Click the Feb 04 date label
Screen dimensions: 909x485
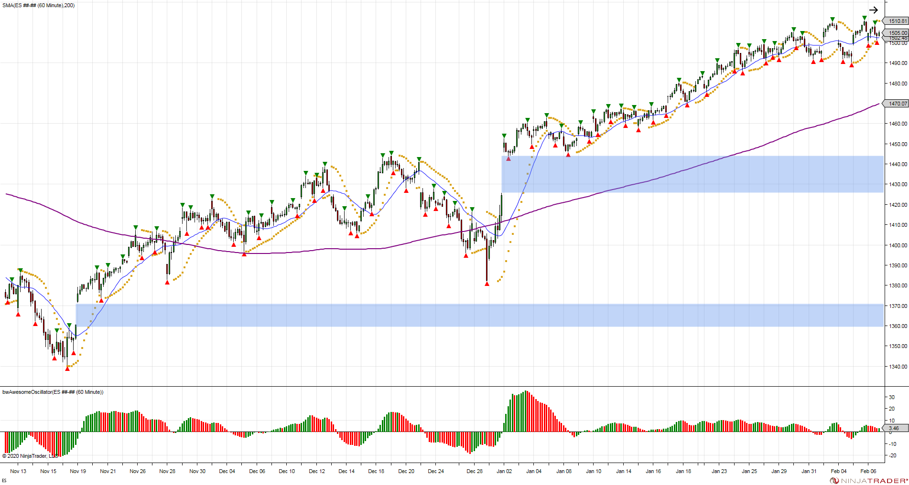click(x=839, y=471)
